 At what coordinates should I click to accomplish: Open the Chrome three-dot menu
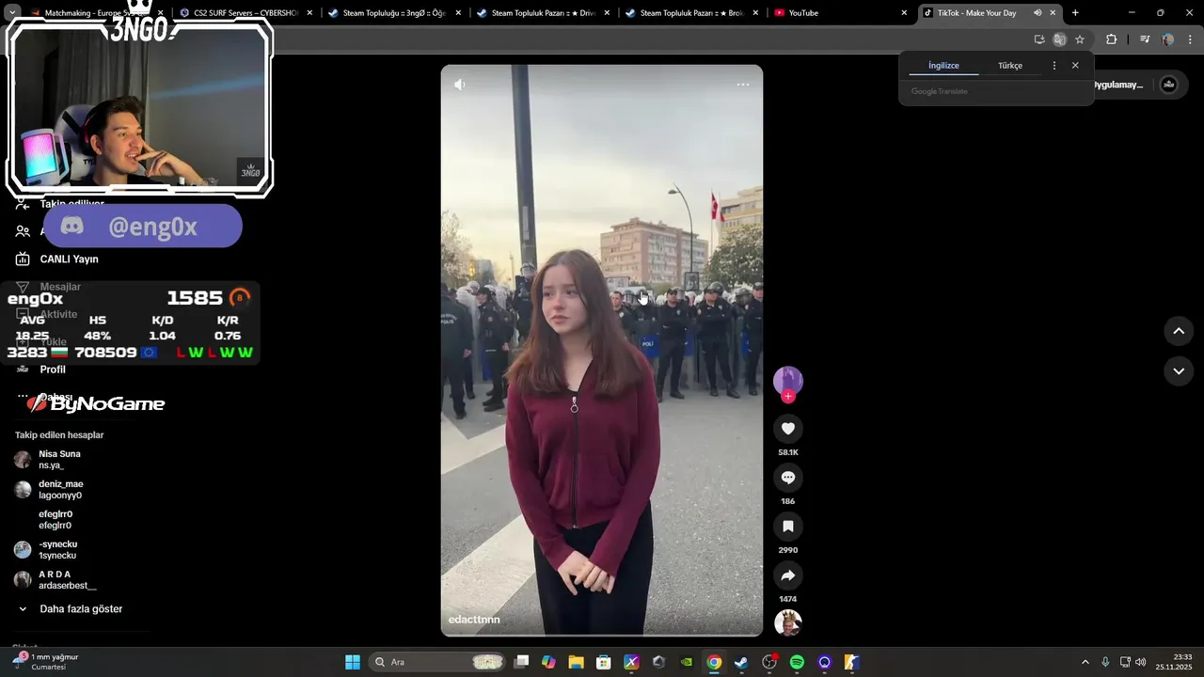tap(1190, 39)
